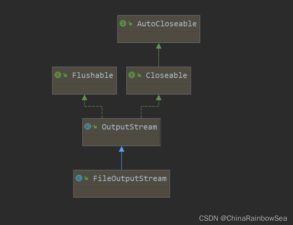The width and height of the screenshot is (293, 225).
Task: Select the Closeable node label
Action: (166, 75)
